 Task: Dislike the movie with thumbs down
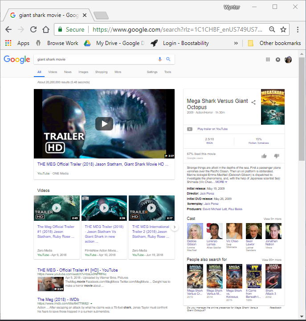(277, 156)
